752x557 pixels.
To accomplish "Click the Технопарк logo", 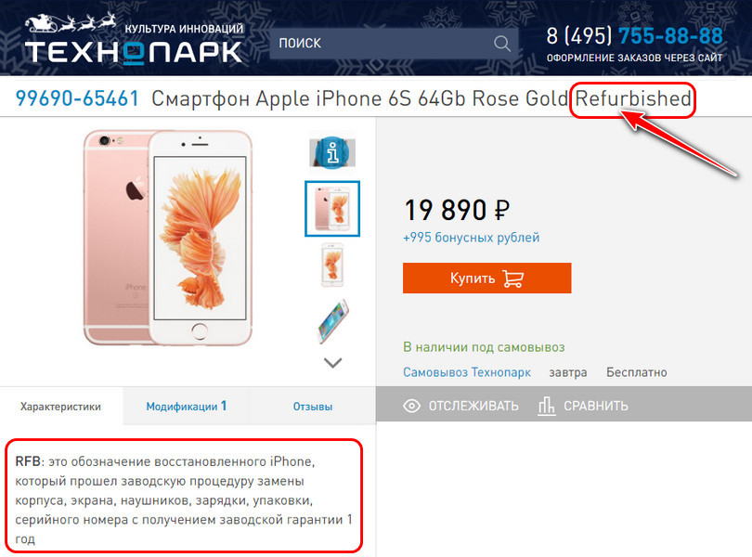I will coord(134,39).
